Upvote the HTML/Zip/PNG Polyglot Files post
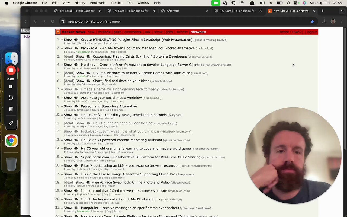 [x=62, y=39]
